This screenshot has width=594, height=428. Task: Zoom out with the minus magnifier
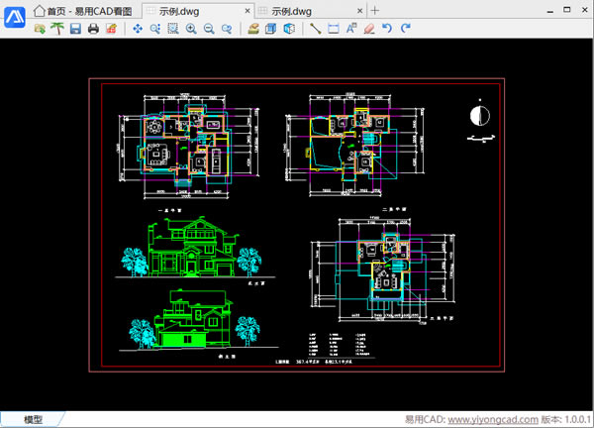209,29
